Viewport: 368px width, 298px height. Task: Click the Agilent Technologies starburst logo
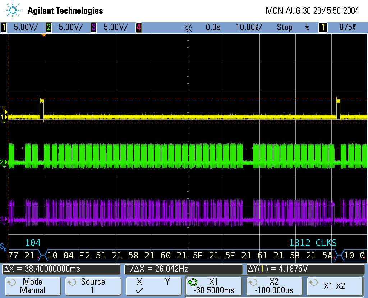pyautogui.click(x=13, y=10)
